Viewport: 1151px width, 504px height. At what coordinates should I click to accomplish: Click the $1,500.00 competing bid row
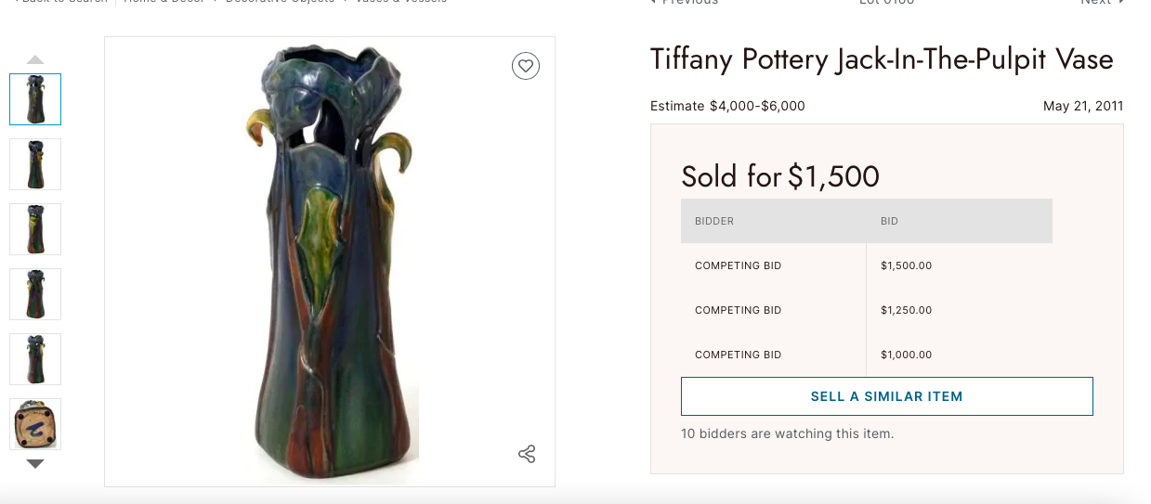(x=866, y=265)
